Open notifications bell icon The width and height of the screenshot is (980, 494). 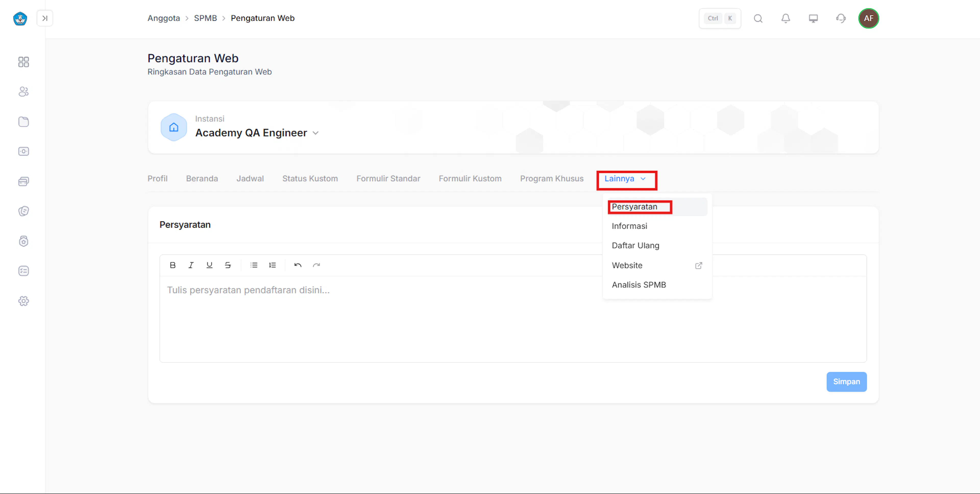click(786, 18)
